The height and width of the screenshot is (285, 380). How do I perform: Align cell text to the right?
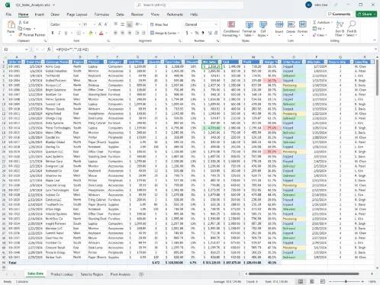130,33
